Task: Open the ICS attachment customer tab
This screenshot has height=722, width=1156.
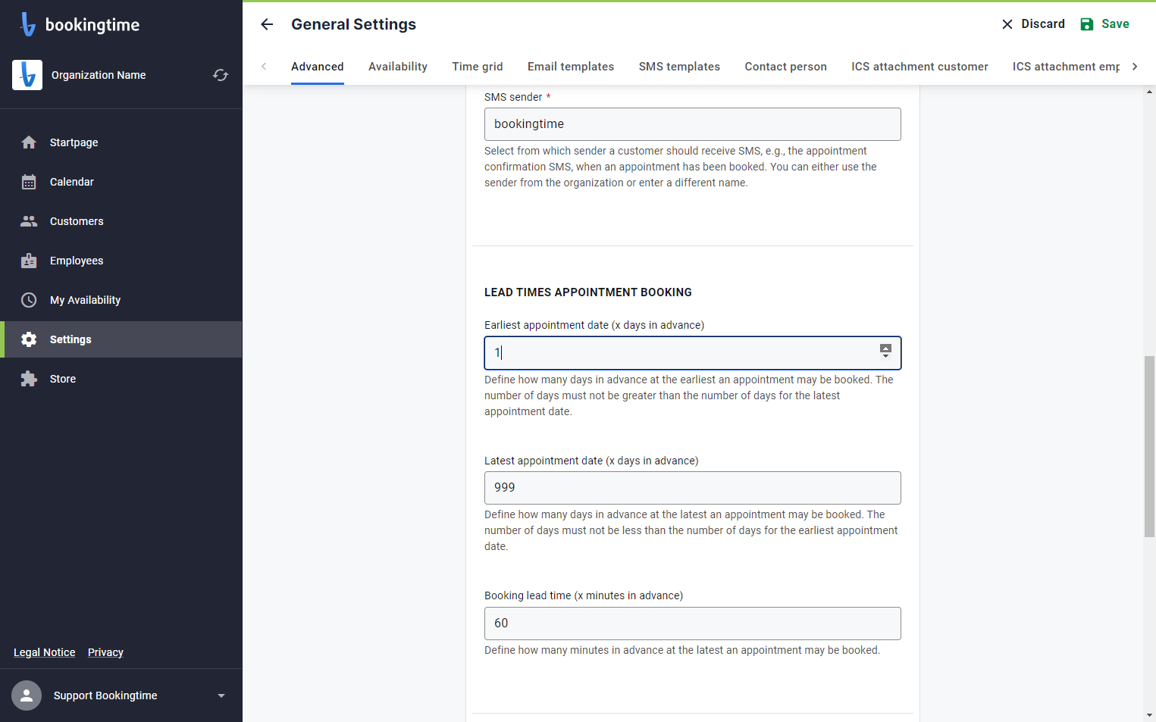Action: [x=919, y=67]
